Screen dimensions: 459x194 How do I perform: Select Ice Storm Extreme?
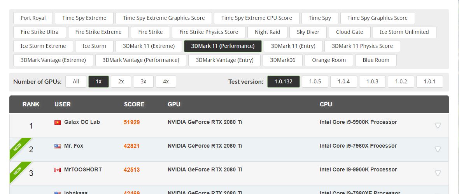coord(43,46)
